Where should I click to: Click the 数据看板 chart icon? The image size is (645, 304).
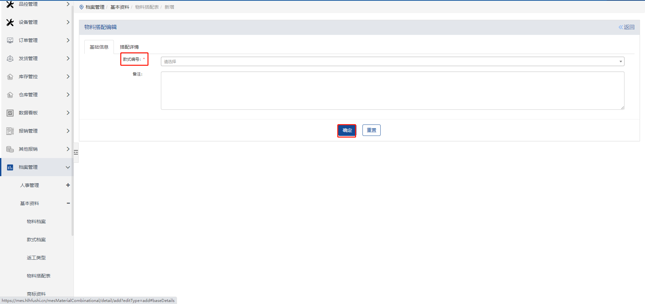pos(10,113)
